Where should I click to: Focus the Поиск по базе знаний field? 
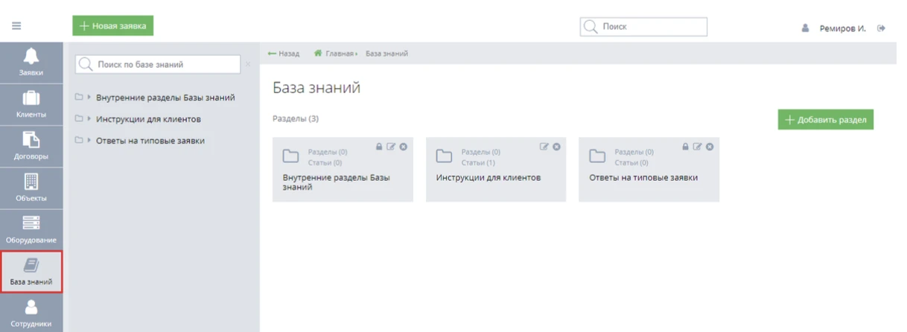point(158,65)
